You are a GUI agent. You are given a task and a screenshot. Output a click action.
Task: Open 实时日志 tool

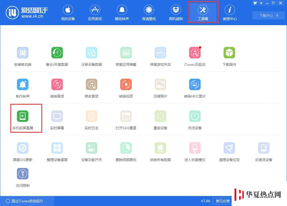point(92,120)
